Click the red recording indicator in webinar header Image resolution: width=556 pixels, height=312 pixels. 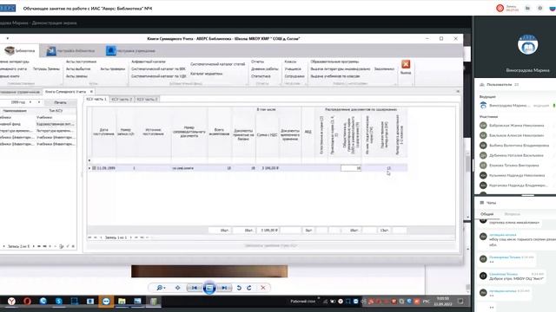[500, 8]
